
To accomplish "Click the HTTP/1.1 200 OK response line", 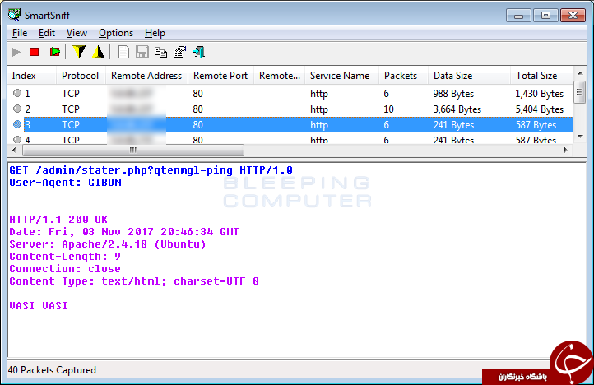I will click(58, 219).
